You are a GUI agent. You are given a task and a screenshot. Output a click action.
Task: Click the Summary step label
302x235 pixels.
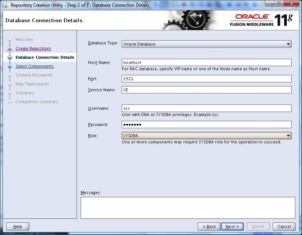point(25,93)
